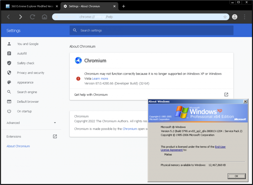The width and height of the screenshot is (253, 185).
Task: Go to the Safety check section
Action: pyautogui.click(x=26, y=63)
